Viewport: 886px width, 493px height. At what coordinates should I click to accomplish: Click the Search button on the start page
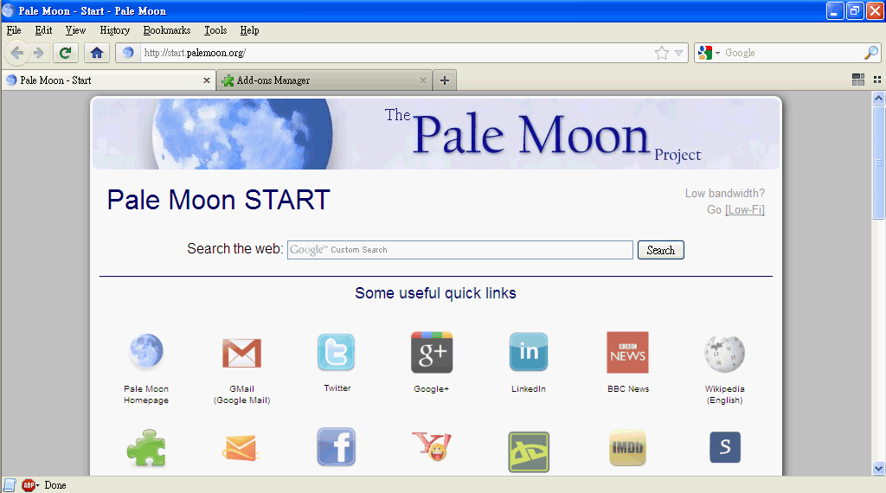click(660, 250)
